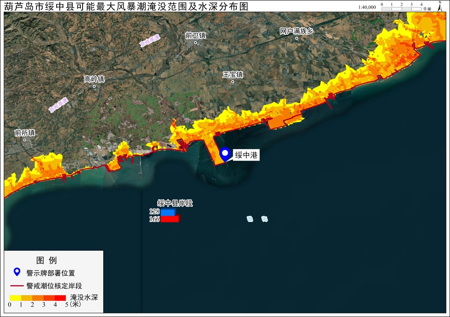Click the 王宝镇 town label
The height and width of the screenshot is (317, 450).
click(x=233, y=74)
